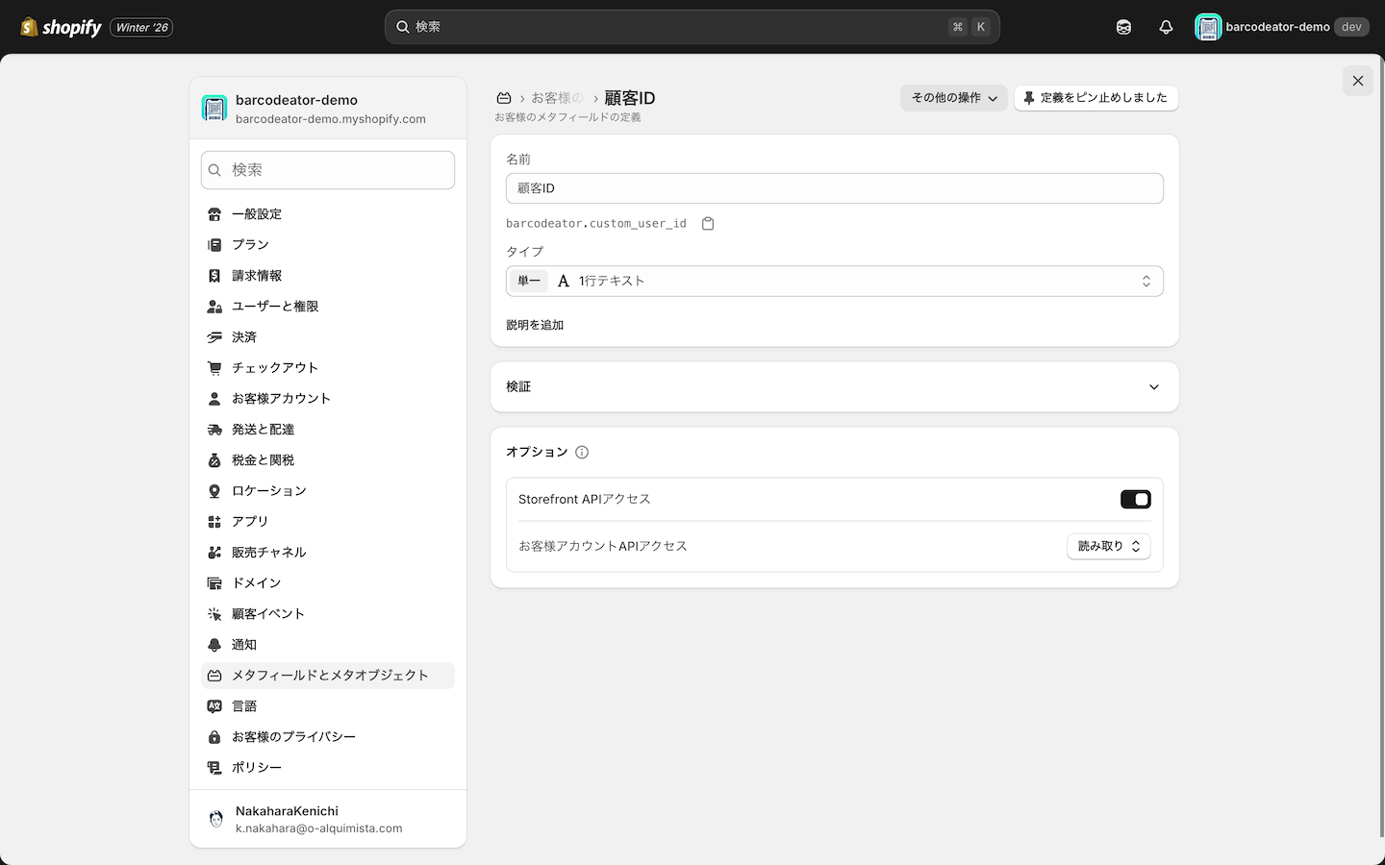Copy barcodeator.custom_user_id with the clipboard icon
The width and height of the screenshot is (1385, 865).
tap(708, 222)
